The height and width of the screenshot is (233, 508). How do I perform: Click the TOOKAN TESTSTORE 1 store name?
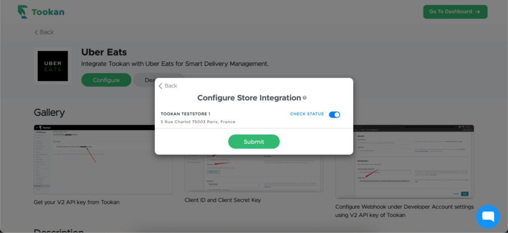186,114
